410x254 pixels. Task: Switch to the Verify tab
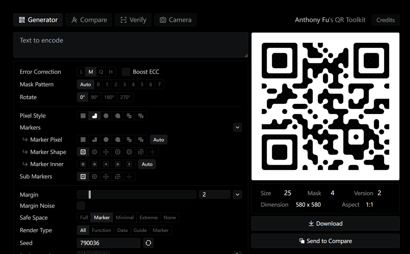click(x=133, y=20)
